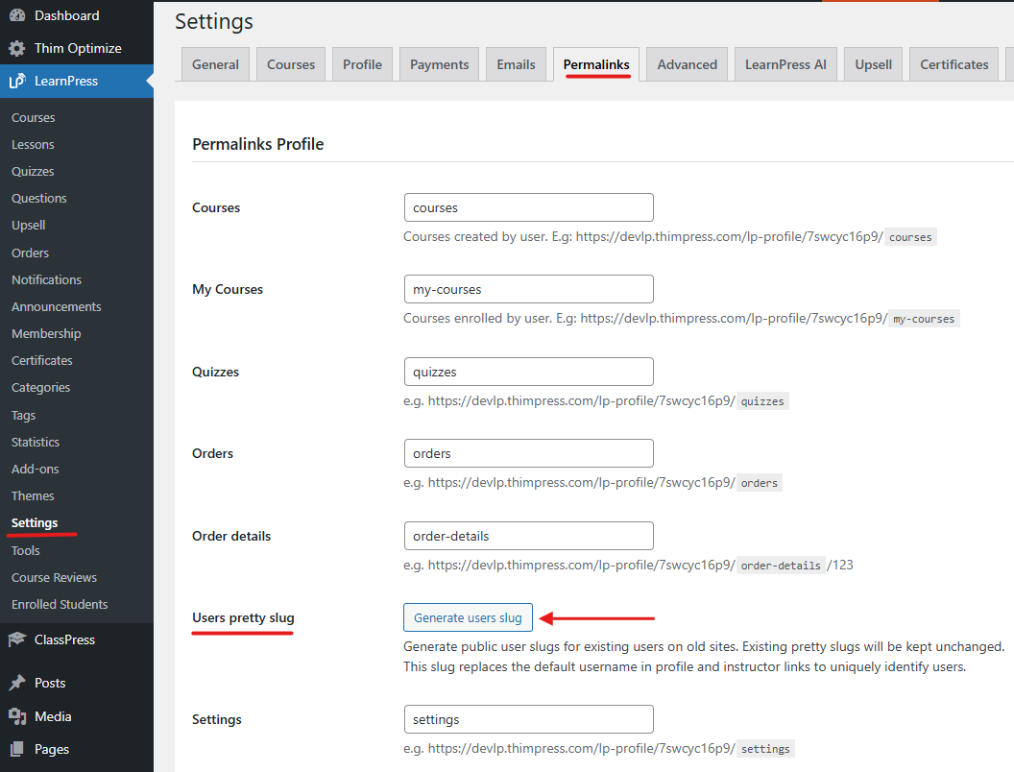Select Course Reviews from the sidebar
The width and height of the screenshot is (1014, 772).
[x=54, y=577]
